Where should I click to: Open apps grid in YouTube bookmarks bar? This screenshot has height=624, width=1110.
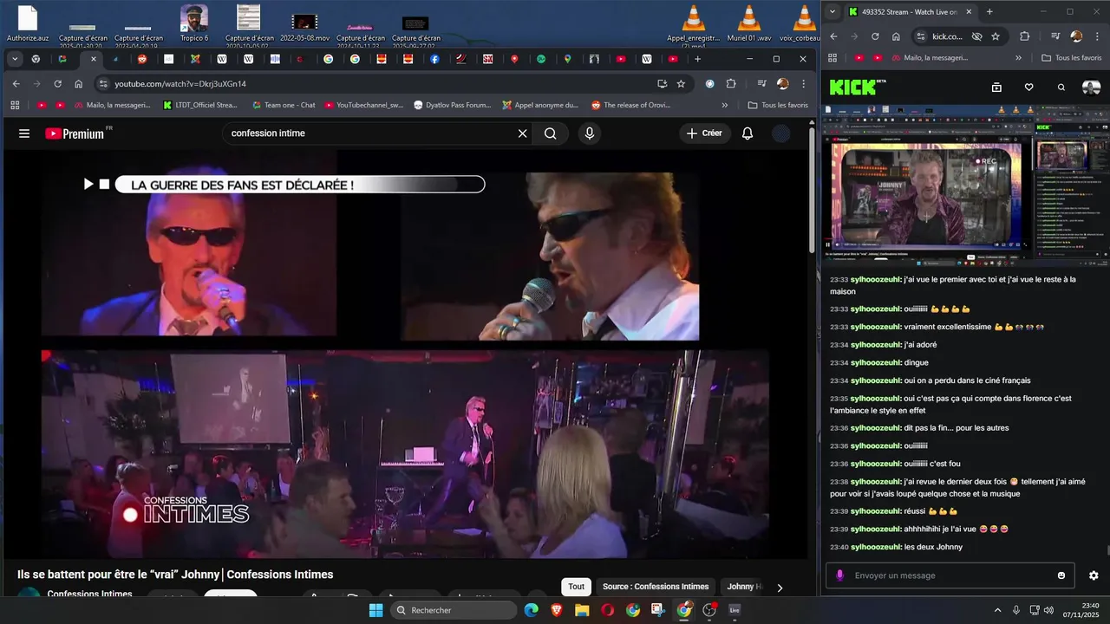[15, 105]
